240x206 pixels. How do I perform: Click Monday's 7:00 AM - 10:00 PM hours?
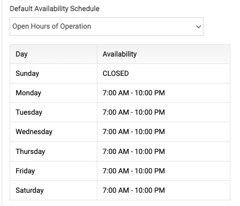[x=133, y=93]
